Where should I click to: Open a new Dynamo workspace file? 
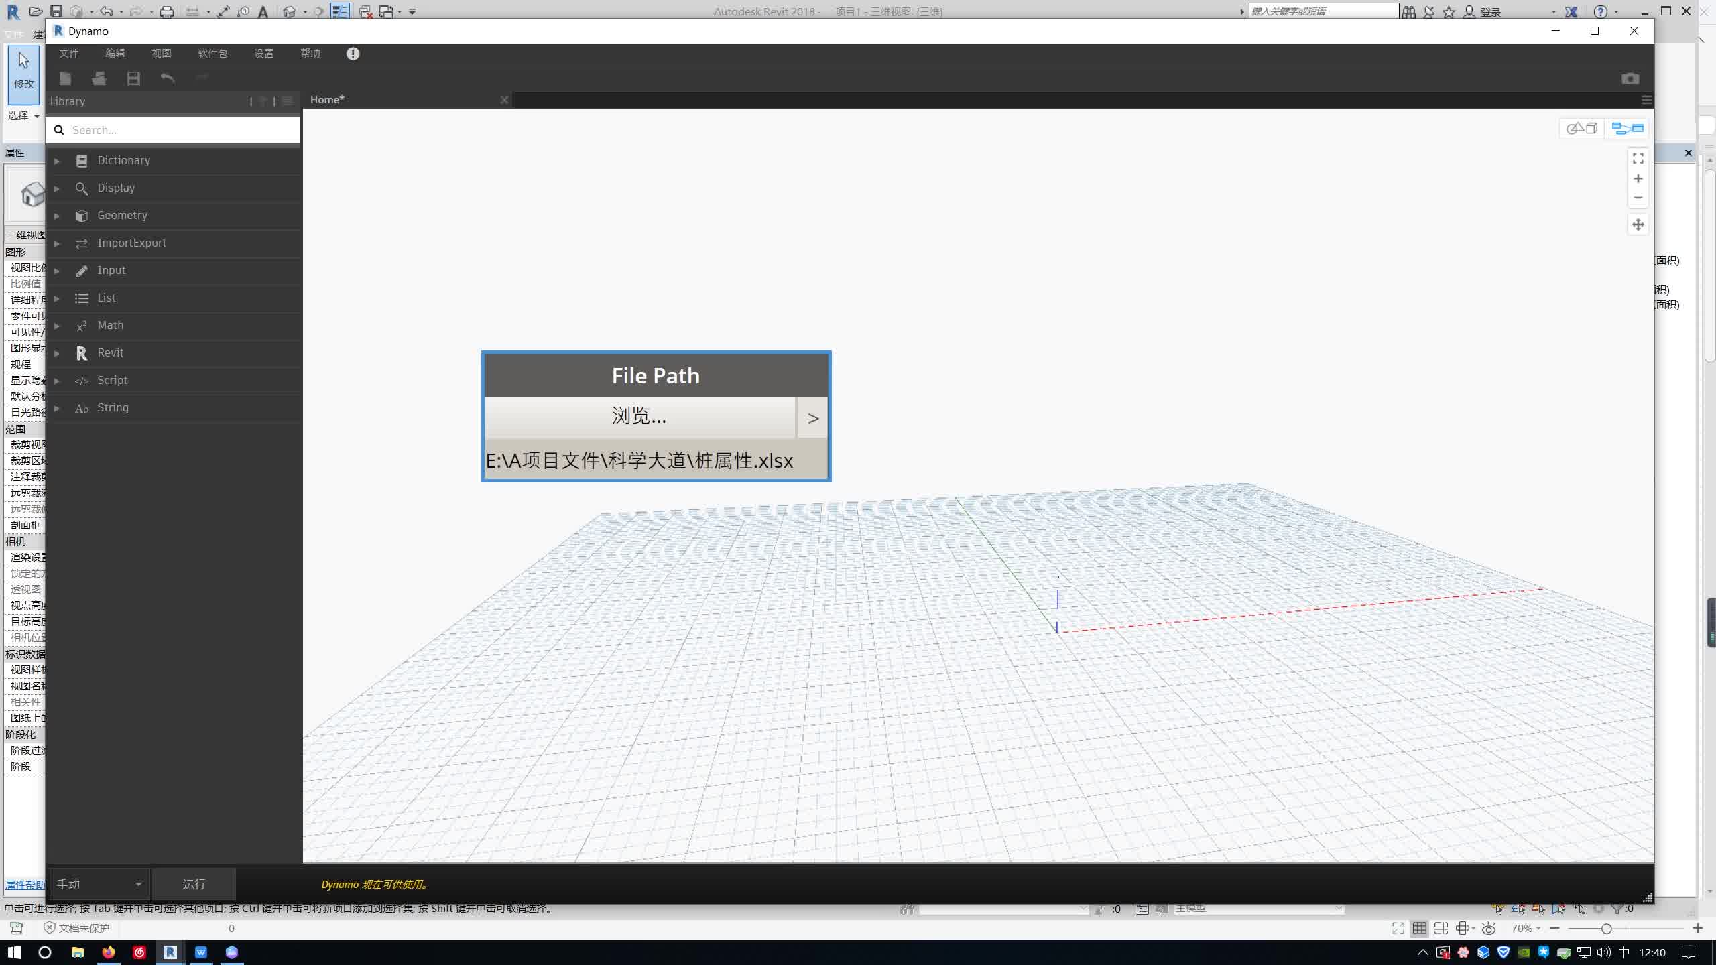(x=65, y=78)
